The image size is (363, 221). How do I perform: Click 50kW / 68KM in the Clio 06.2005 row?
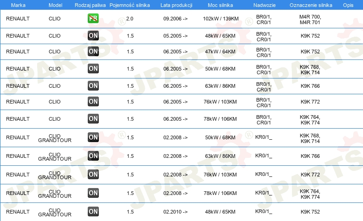point(220,69)
